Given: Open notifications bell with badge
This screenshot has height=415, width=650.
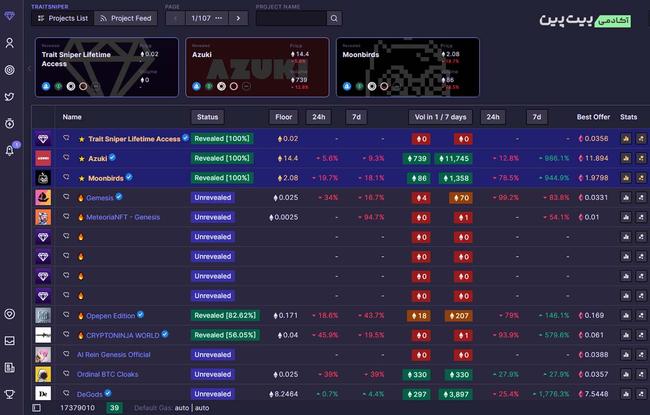Looking at the screenshot, I should (10, 150).
